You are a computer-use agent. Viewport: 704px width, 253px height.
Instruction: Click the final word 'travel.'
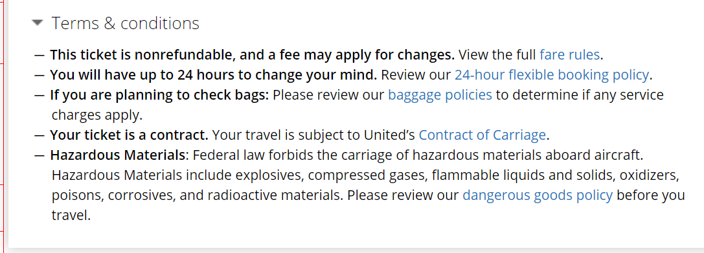[x=71, y=215]
